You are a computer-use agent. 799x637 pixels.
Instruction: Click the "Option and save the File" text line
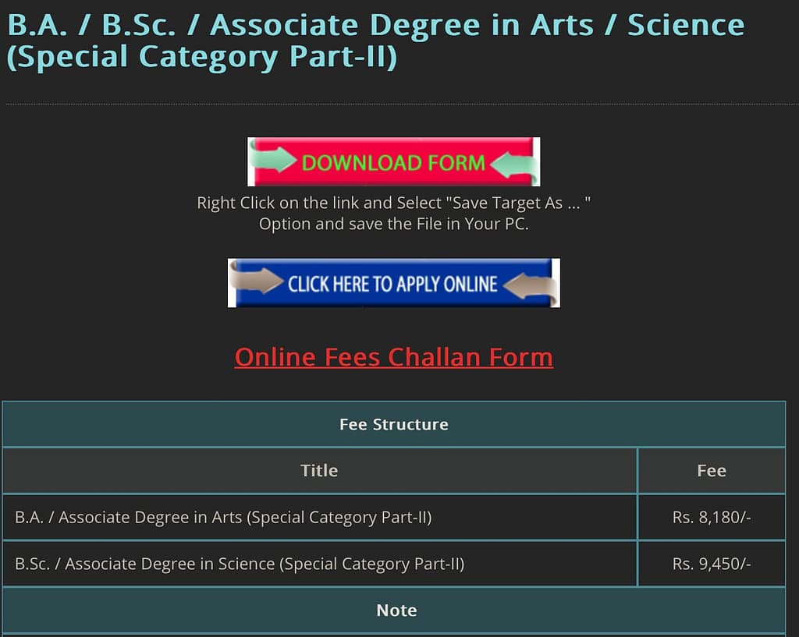click(393, 224)
